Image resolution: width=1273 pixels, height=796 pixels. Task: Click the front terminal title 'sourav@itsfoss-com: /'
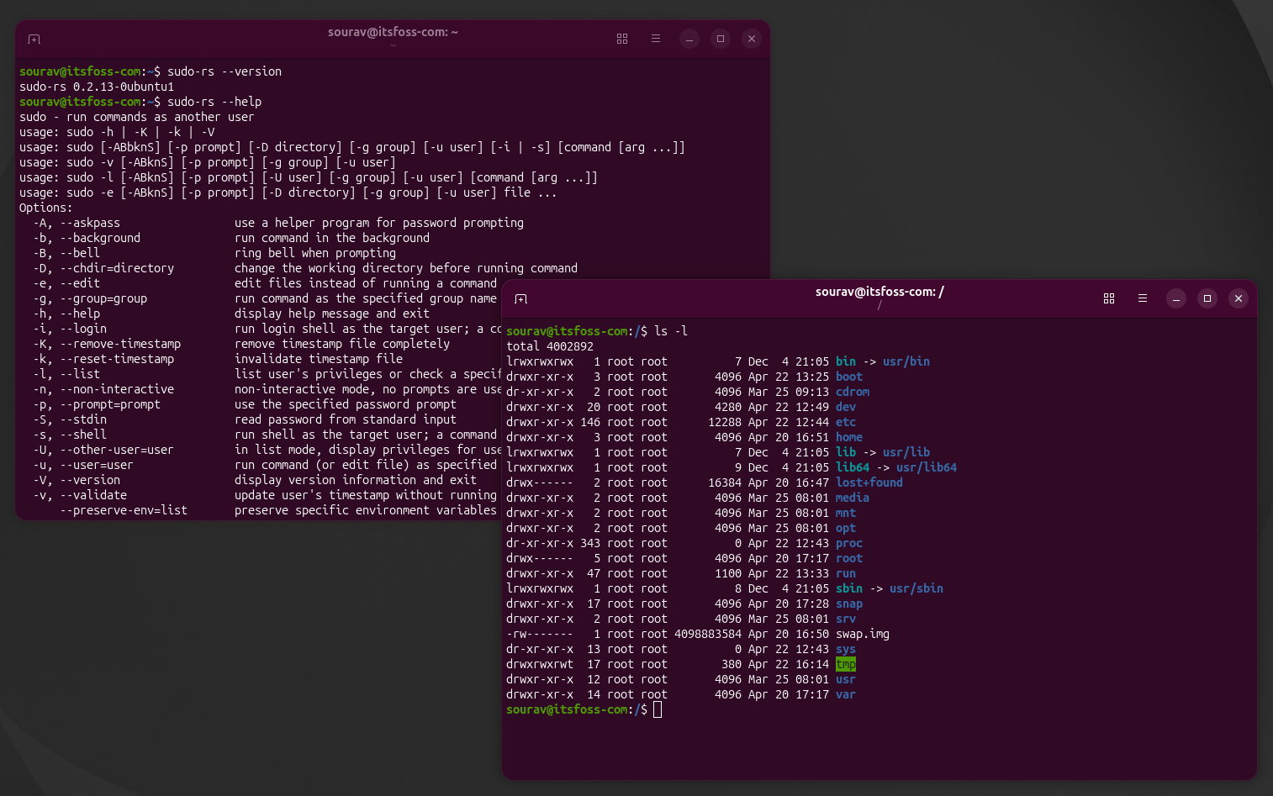pos(879,292)
